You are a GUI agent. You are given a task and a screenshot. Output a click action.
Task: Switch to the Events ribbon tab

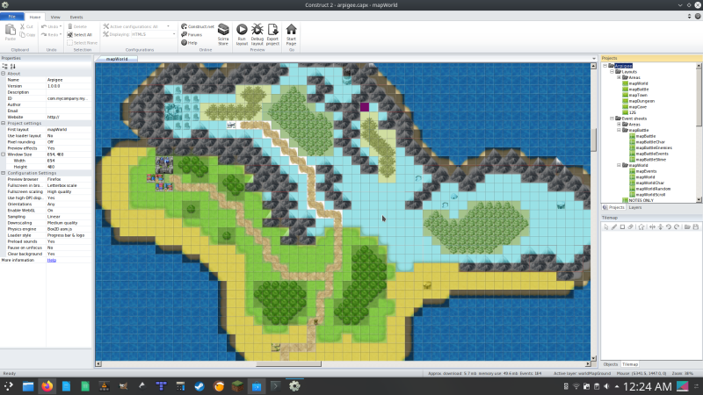(76, 17)
